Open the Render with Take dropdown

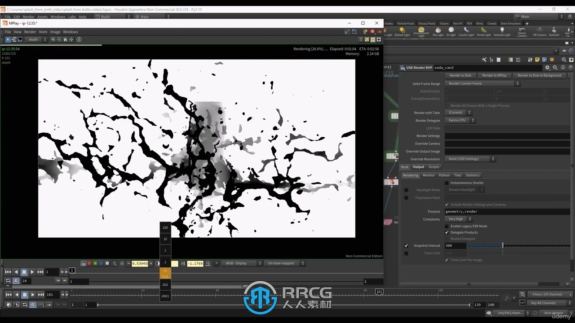tap(458, 113)
